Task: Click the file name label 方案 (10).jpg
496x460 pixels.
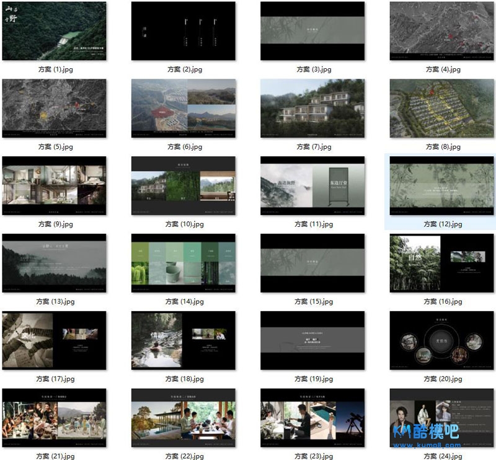Action: (185, 224)
